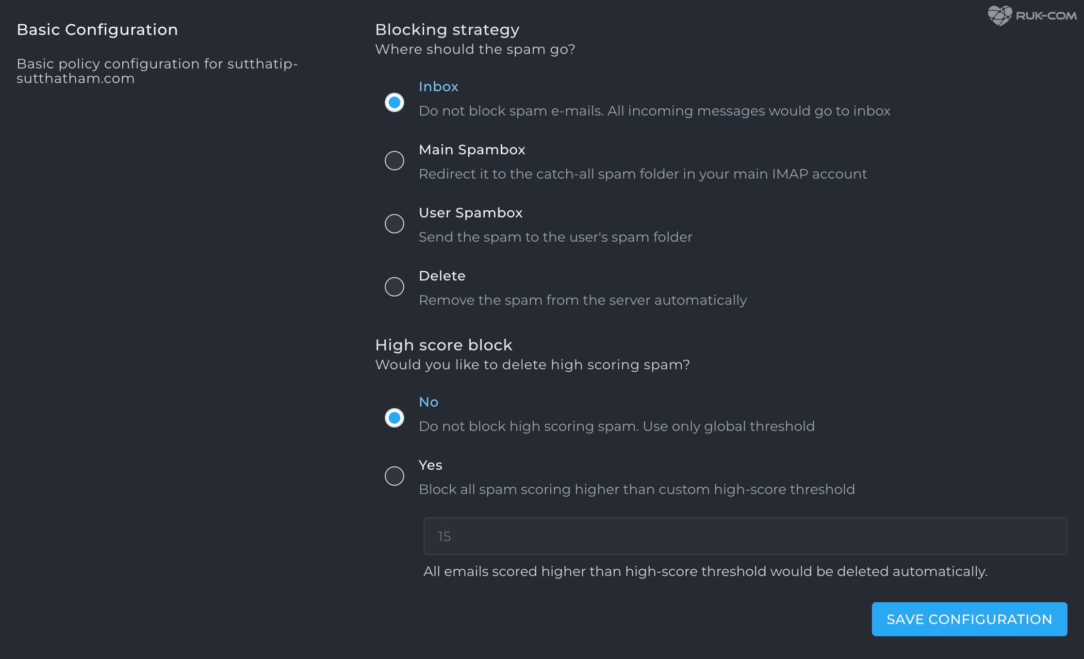This screenshot has height=659, width=1084.
Task: Click the Delete option label
Action: click(442, 276)
